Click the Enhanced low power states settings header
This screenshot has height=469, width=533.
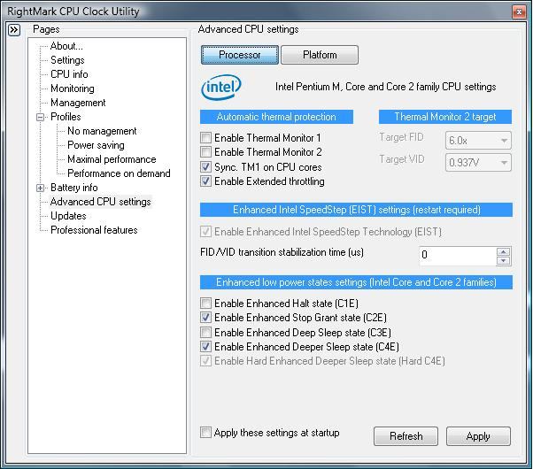point(356,282)
